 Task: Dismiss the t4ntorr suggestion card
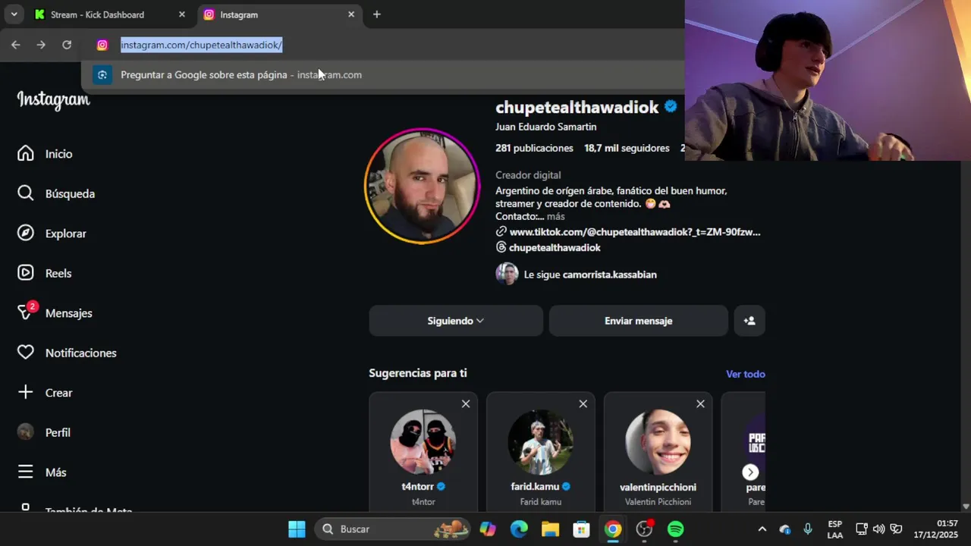pos(466,403)
